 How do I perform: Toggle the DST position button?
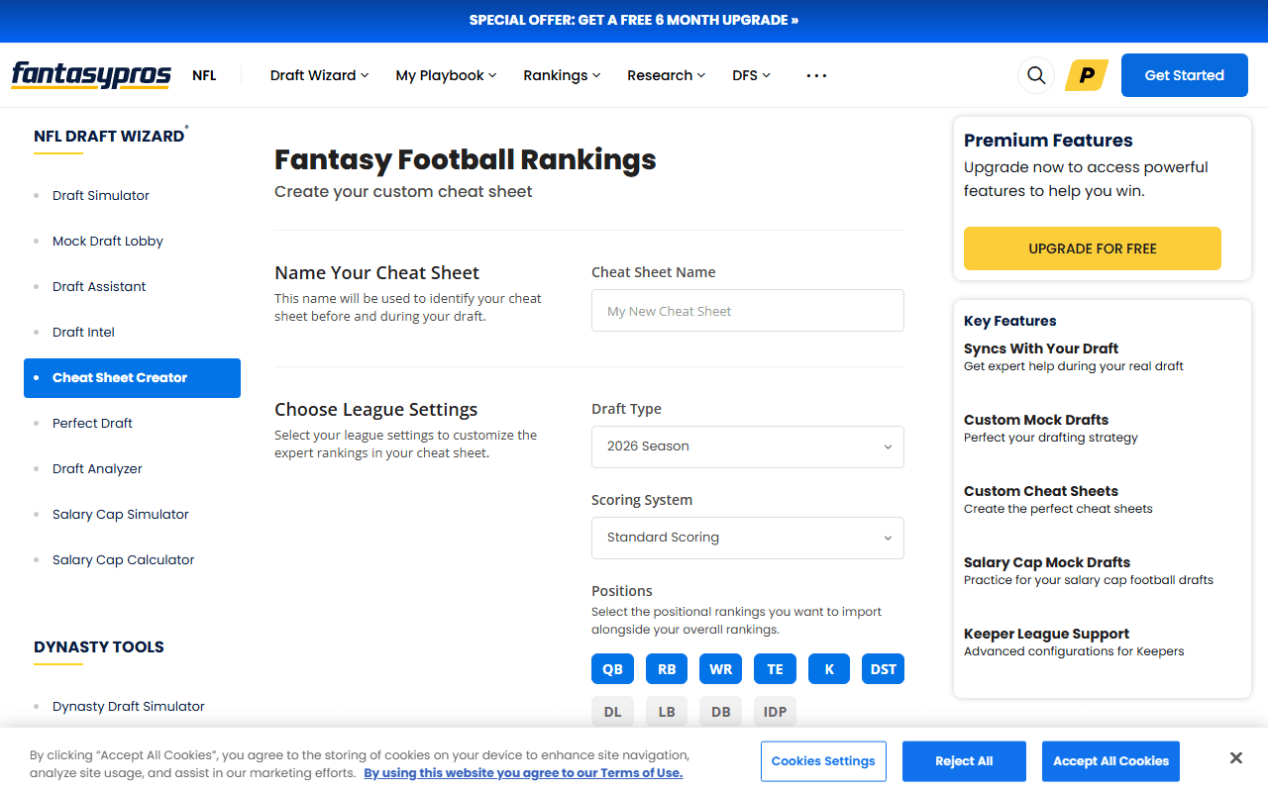point(884,669)
